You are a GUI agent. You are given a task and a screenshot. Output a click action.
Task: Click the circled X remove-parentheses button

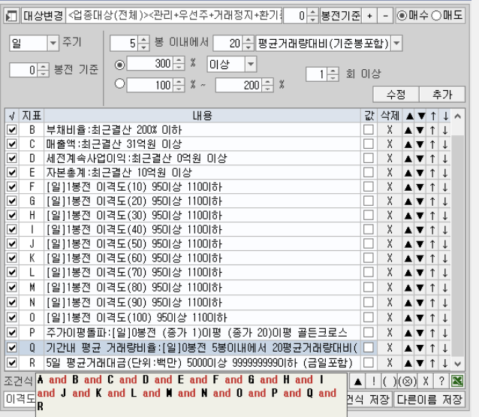coord(408,381)
